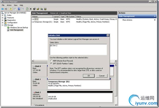Screen dimensions: 159x108
Task: Click the blue Help question-mark icon
Action: pos(19,9)
